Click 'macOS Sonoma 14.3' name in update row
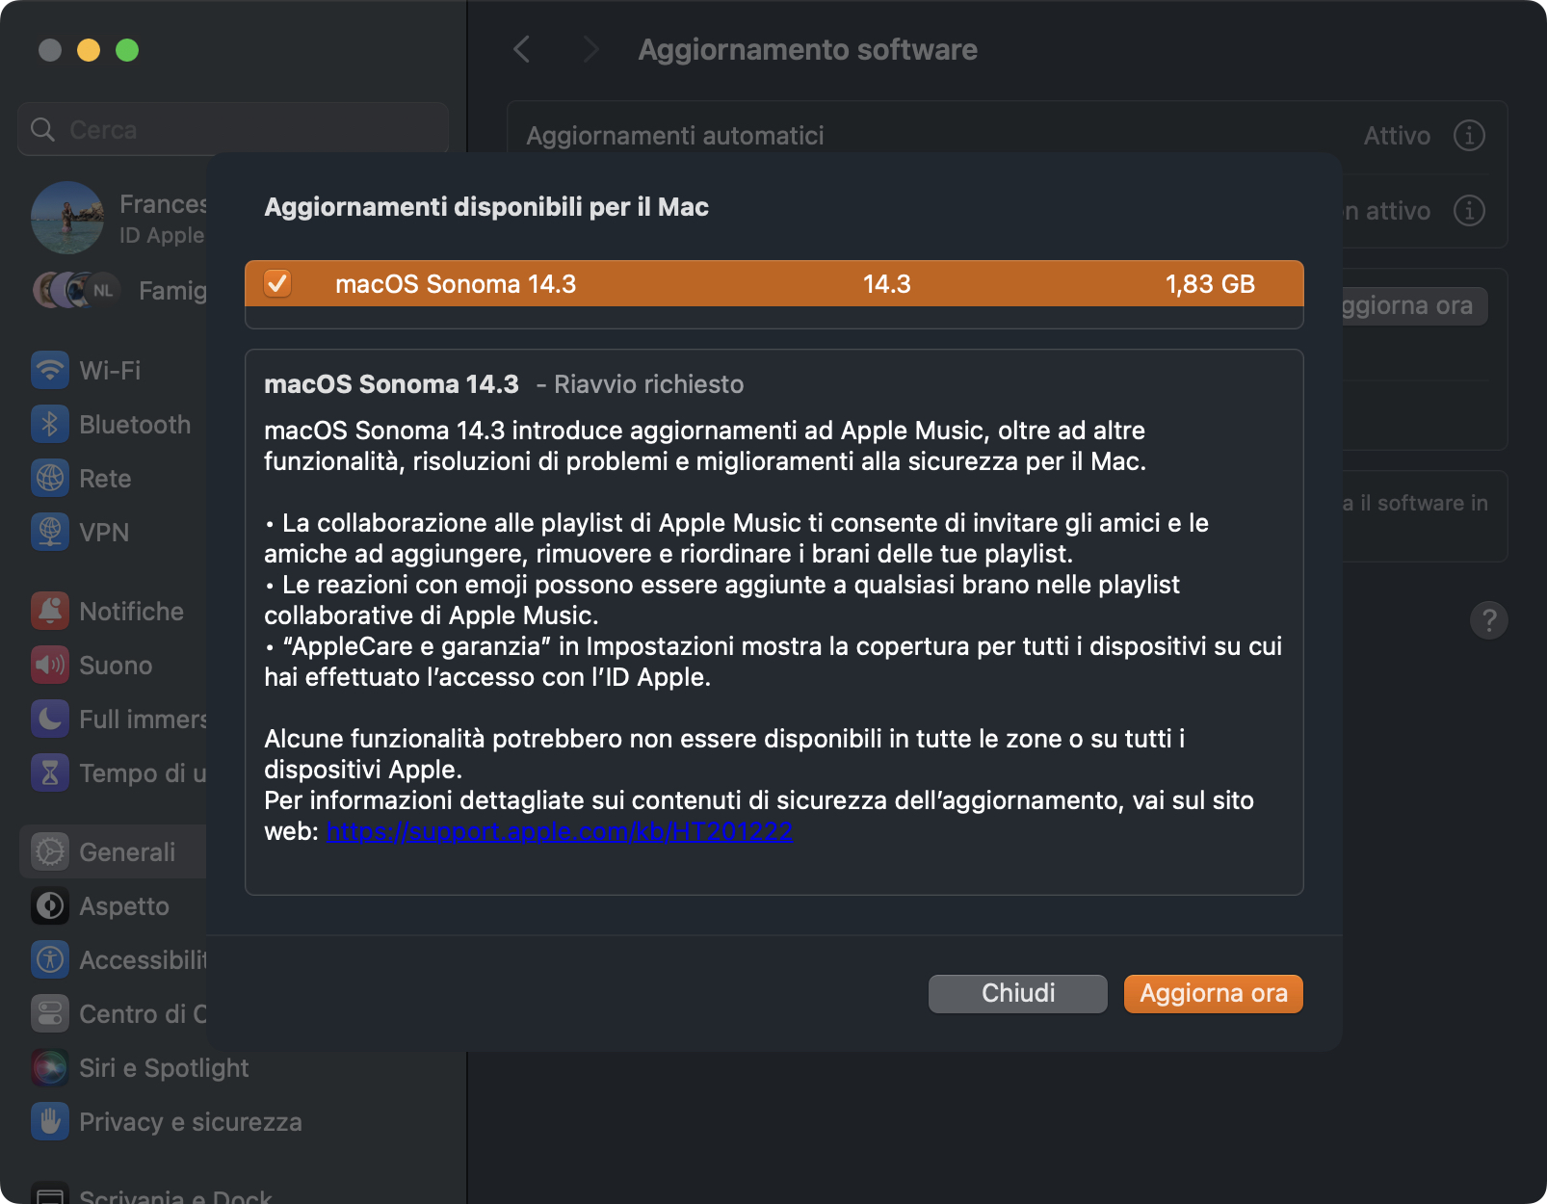This screenshot has height=1204, width=1547. pos(456,284)
